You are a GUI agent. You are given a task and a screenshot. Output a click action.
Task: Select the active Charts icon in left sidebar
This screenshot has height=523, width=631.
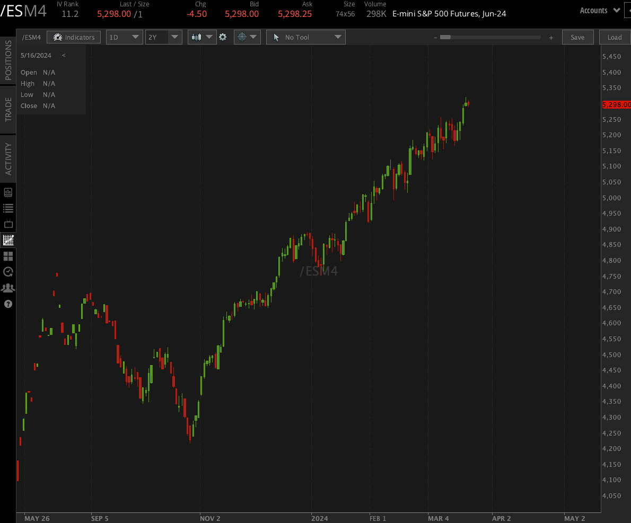click(x=8, y=240)
